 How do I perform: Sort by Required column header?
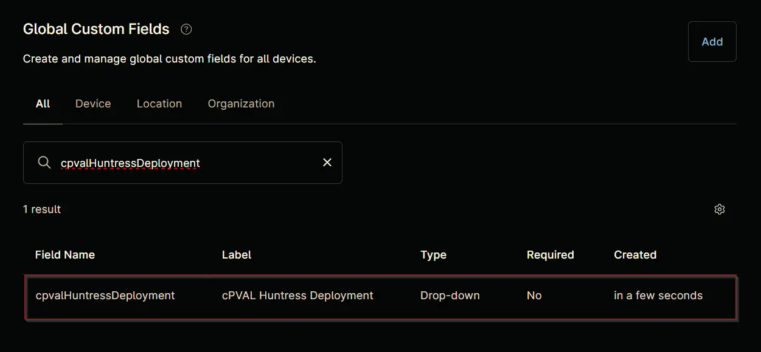[x=551, y=255]
